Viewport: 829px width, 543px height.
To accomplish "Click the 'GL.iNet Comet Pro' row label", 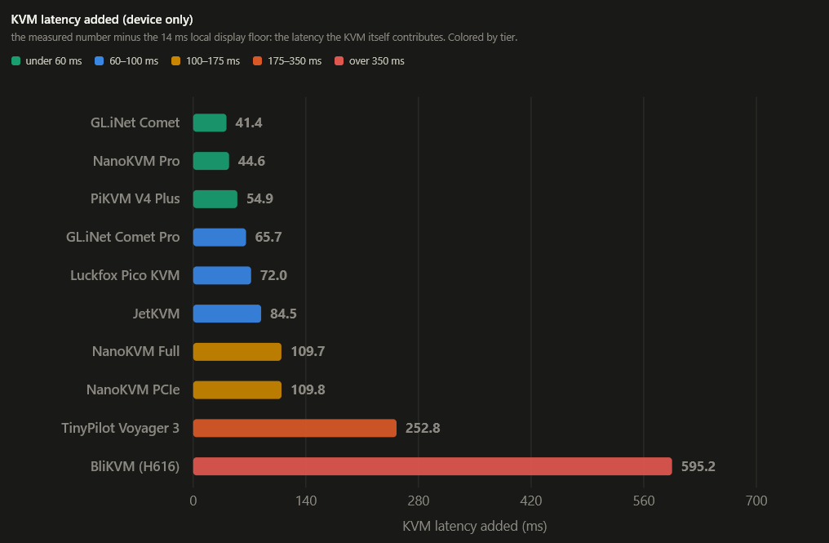I will pos(122,237).
